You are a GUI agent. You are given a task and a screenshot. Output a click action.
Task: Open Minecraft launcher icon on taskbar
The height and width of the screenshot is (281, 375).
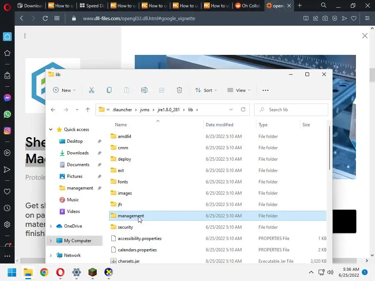coord(93,272)
